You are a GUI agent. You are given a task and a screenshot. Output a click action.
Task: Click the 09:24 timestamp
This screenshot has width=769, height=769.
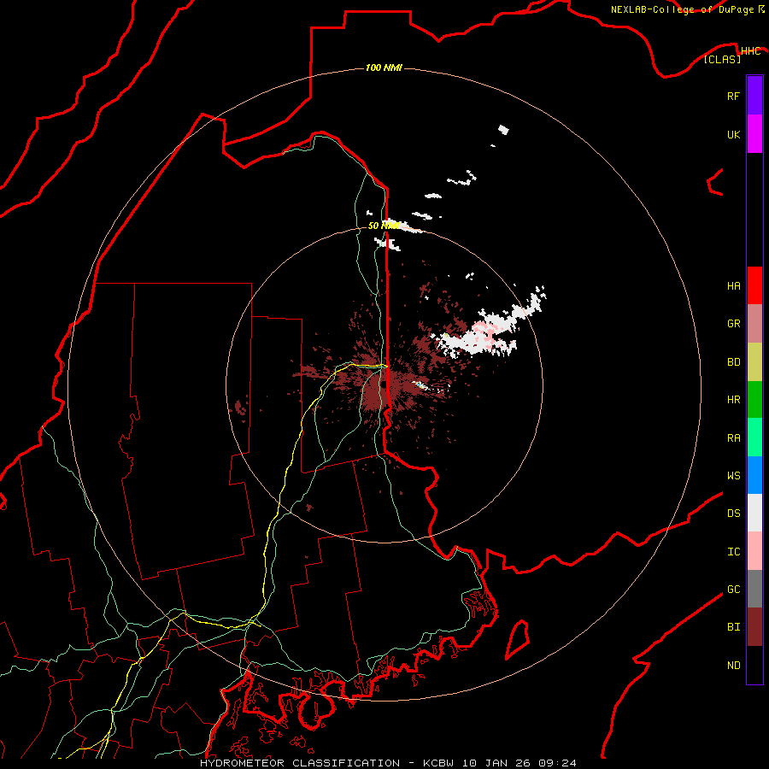[557, 763]
